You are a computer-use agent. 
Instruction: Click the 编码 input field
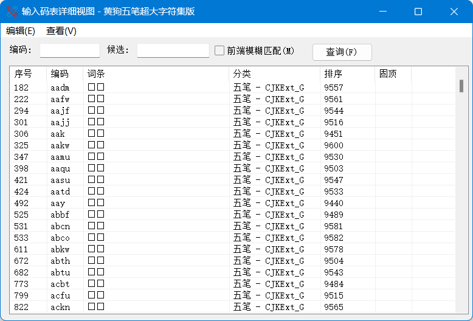coord(69,50)
